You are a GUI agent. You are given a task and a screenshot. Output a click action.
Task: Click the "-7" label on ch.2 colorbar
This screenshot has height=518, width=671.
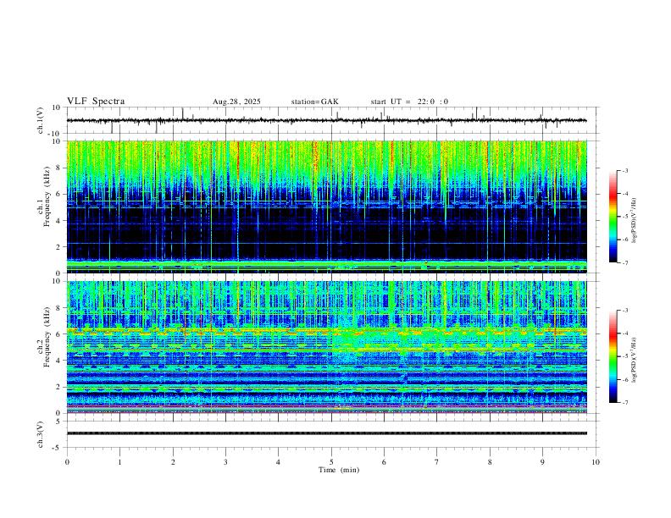pyautogui.click(x=624, y=403)
